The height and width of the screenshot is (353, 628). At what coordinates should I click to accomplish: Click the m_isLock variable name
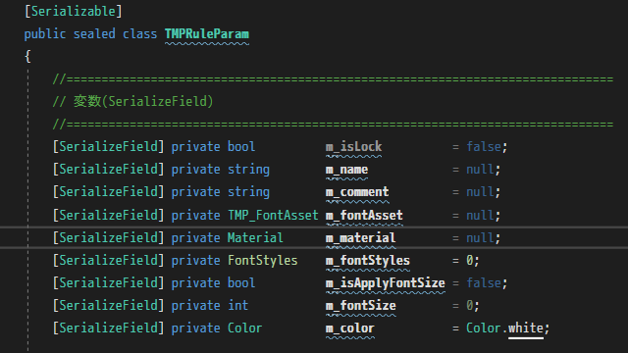click(353, 147)
